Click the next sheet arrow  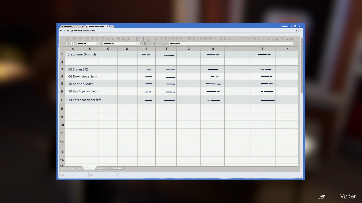pyautogui.click(x=68, y=168)
